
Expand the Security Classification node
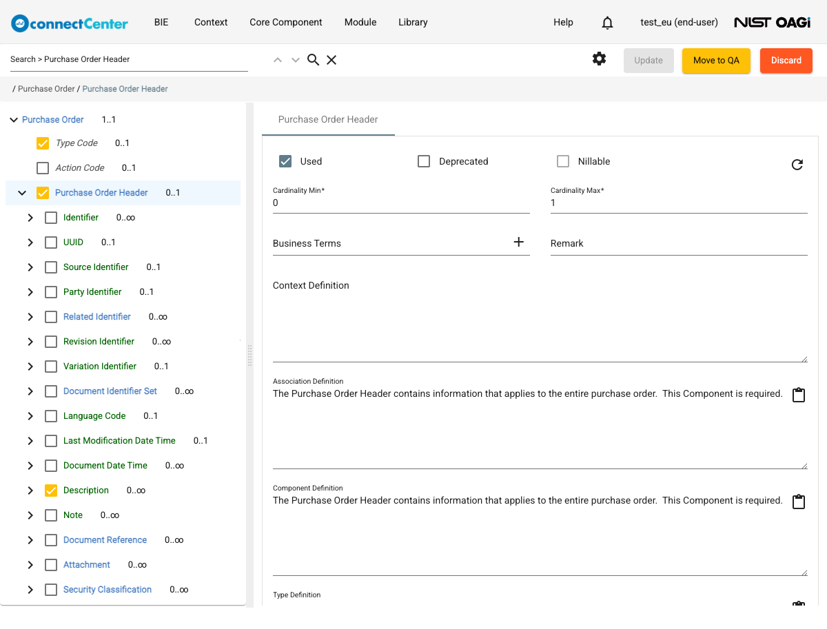click(x=30, y=590)
